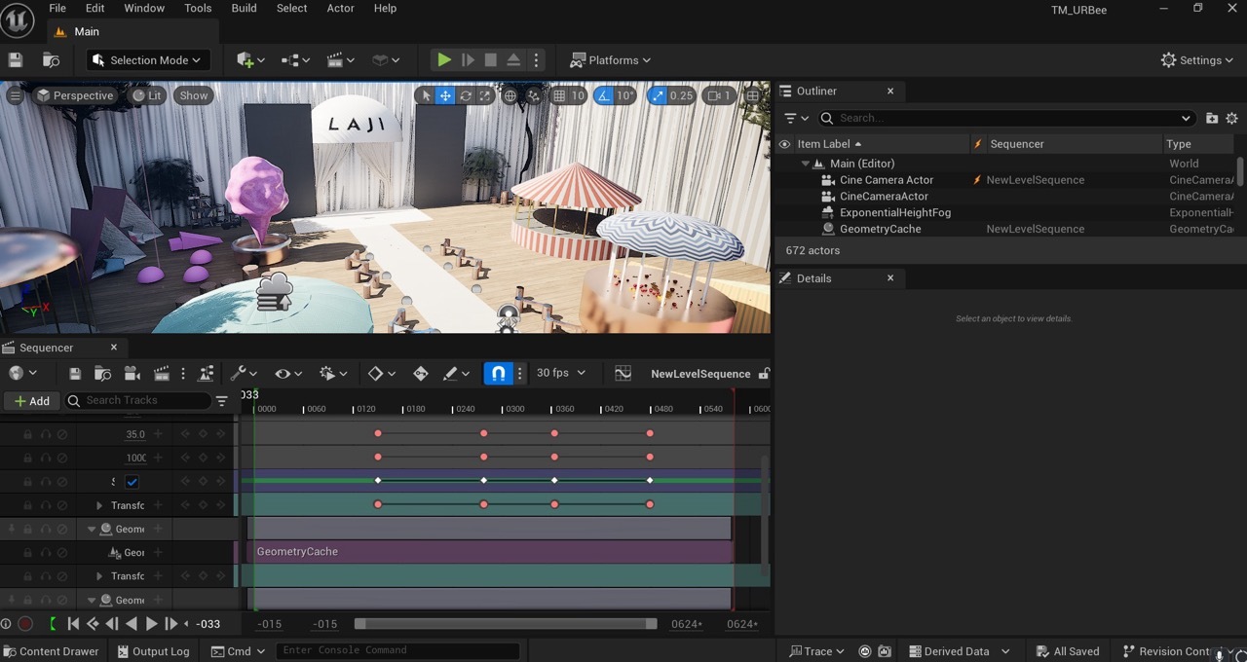1247x662 pixels.
Task: Click the Sequencer horizontal time range scrollbar
Action: tap(505, 624)
